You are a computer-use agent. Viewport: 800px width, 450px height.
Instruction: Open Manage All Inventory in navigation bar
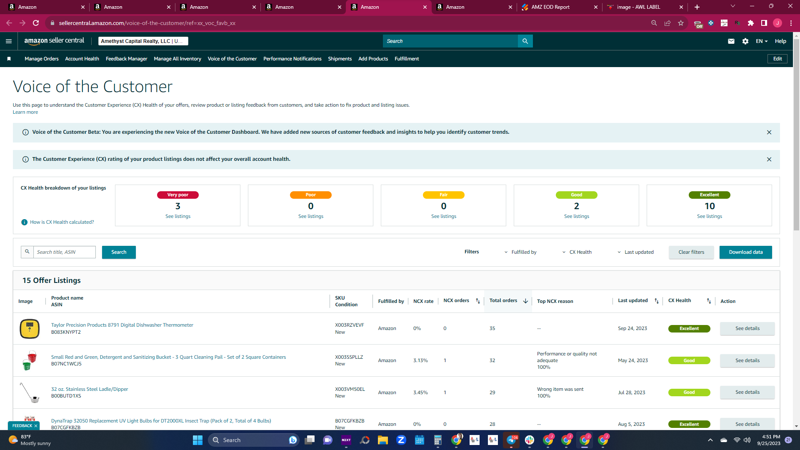[177, 59]
